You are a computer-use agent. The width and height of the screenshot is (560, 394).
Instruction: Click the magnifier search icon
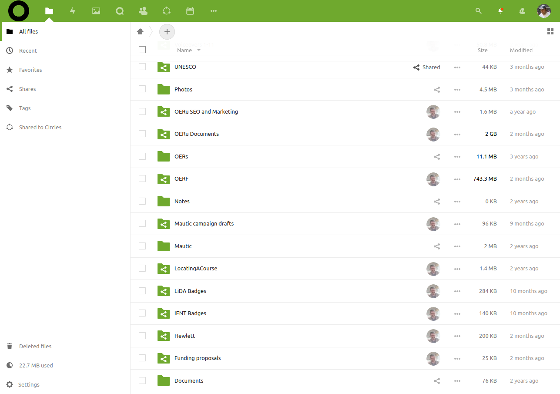[479, 11]
